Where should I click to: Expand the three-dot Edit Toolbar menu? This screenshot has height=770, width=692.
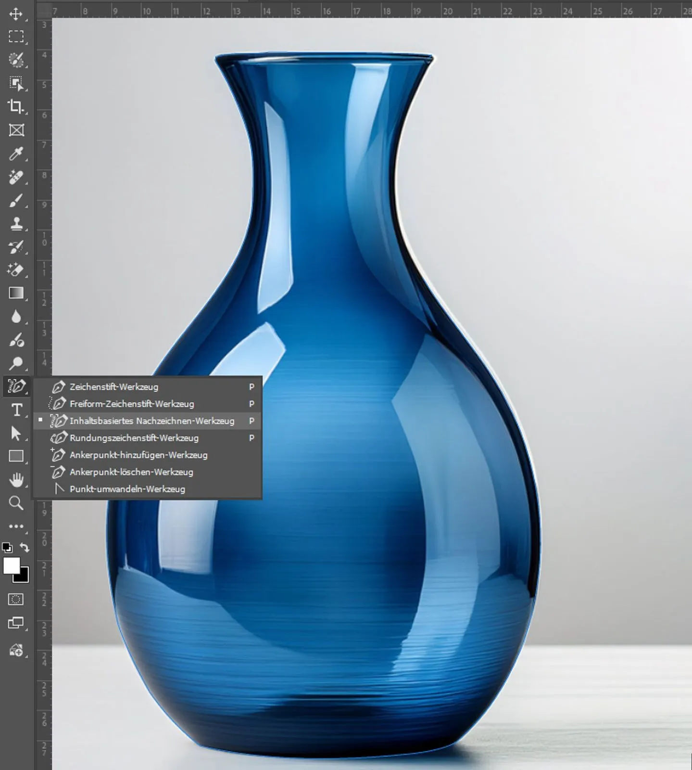point(16,526)
